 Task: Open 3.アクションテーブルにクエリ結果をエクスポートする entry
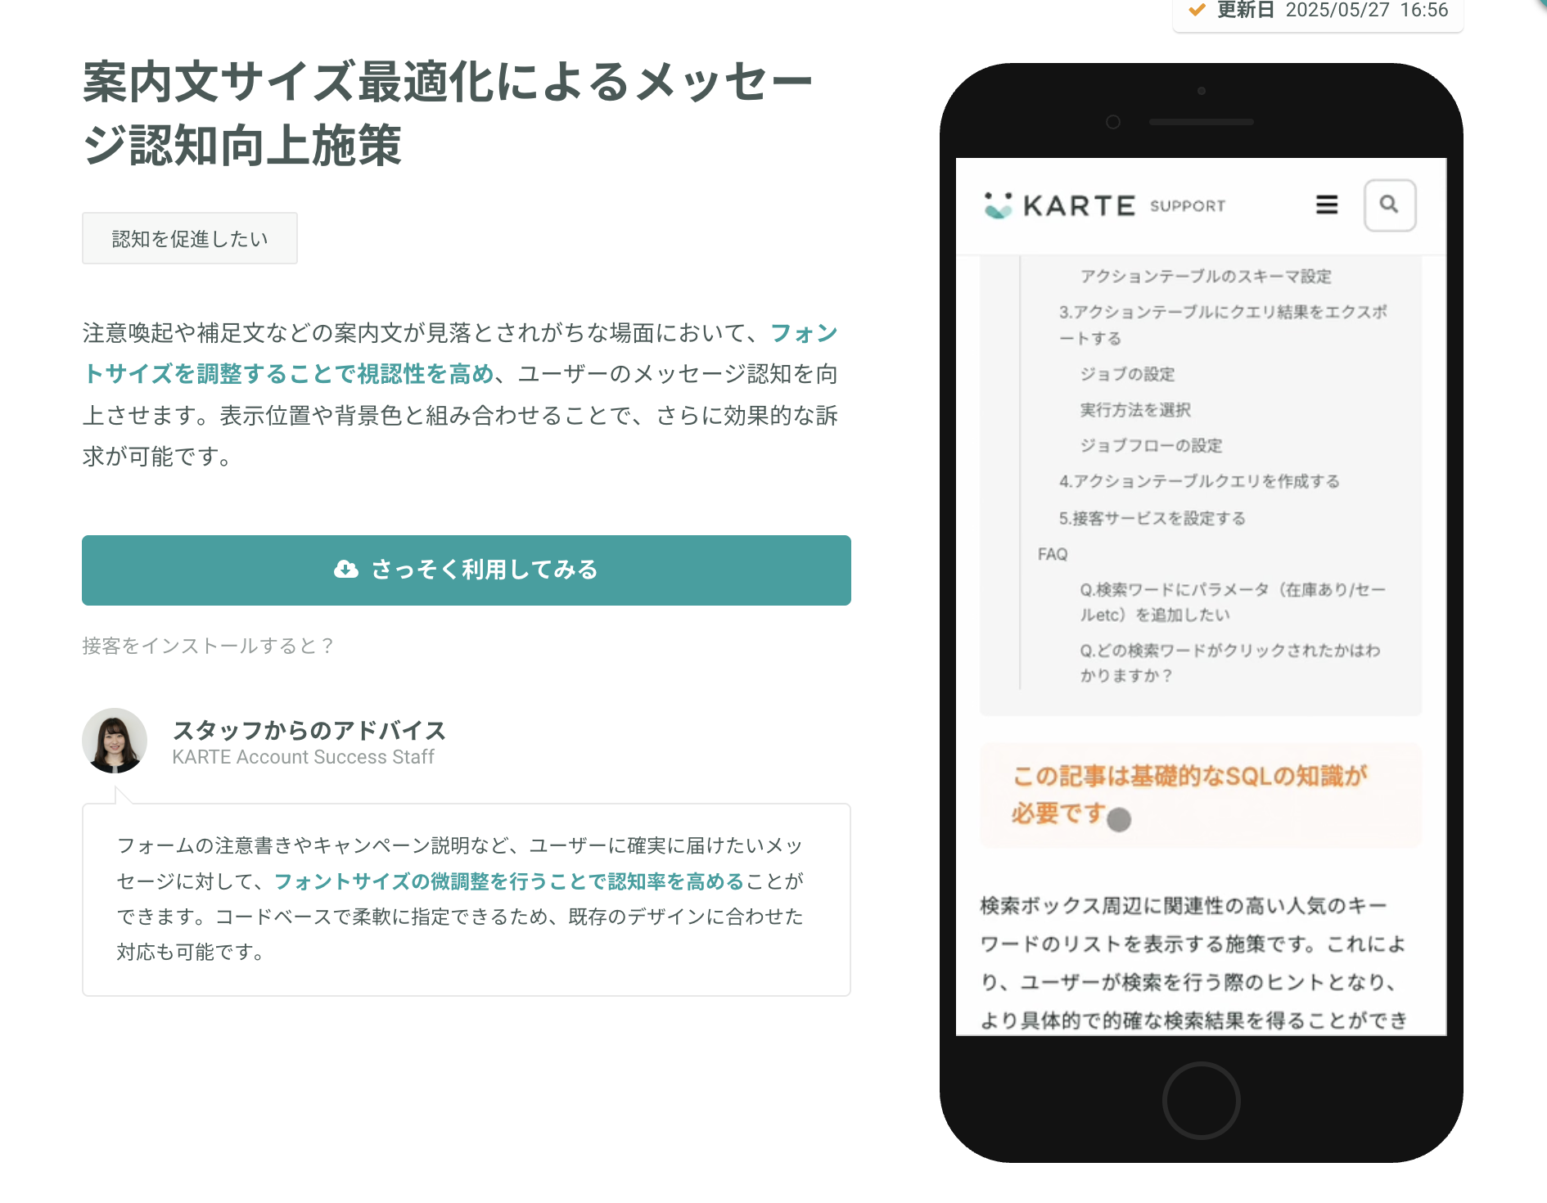1223,325
